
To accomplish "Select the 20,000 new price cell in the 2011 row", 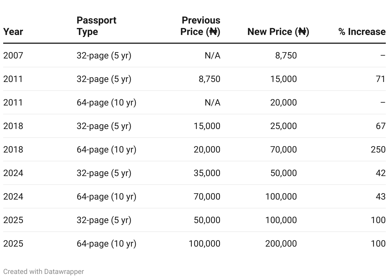I will point(283,103).
